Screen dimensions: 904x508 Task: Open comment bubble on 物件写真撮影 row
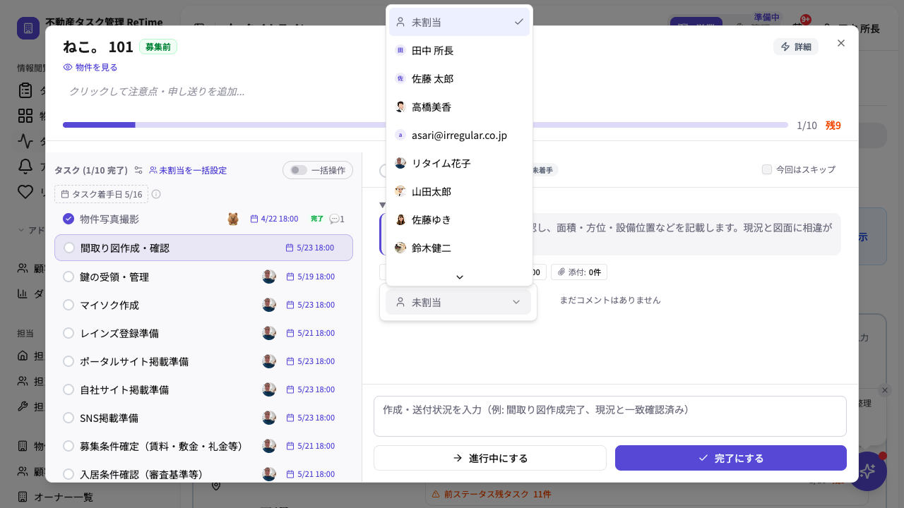[337, 219]
